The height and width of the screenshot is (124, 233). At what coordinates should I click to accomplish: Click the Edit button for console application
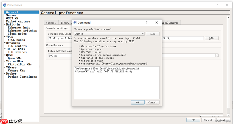point(212,38)
